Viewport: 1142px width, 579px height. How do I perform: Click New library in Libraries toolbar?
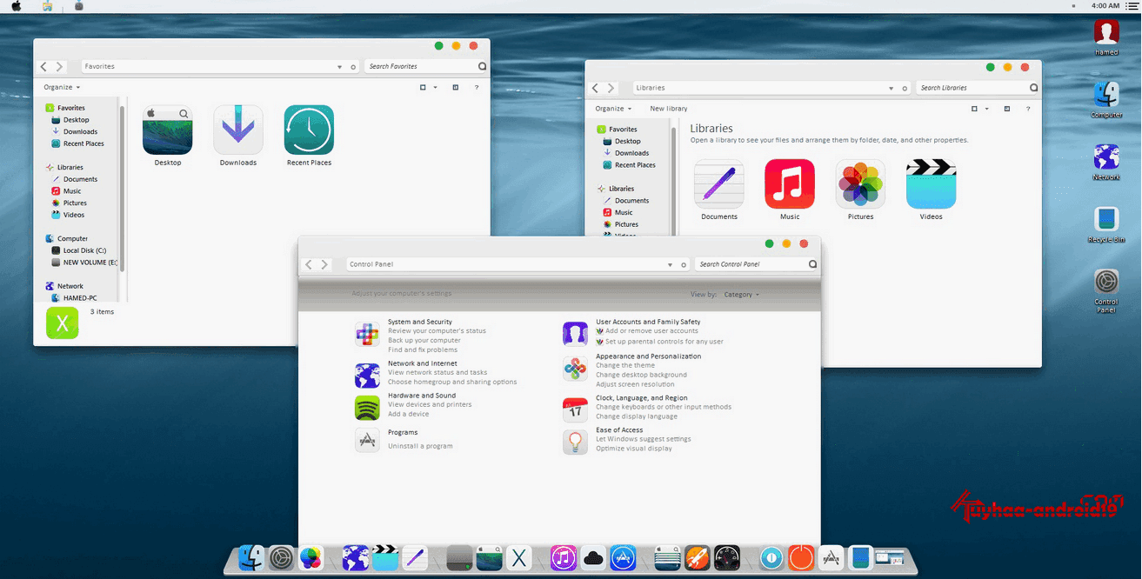(669, 109)
